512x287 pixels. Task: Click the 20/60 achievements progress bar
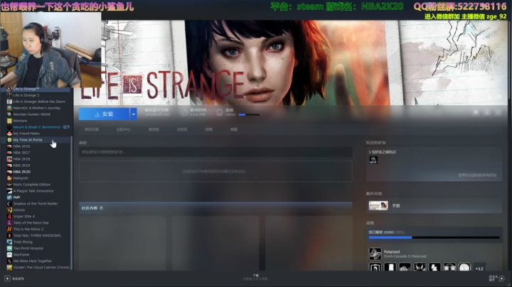click(x=434, y=238)
